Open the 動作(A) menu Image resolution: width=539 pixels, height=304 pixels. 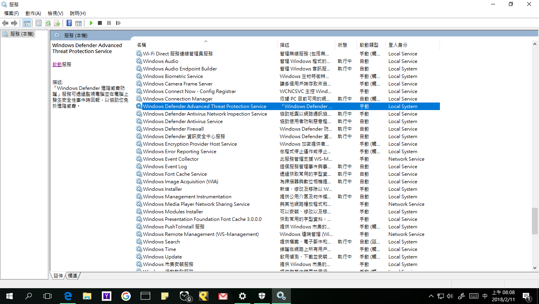coord(33,13)
